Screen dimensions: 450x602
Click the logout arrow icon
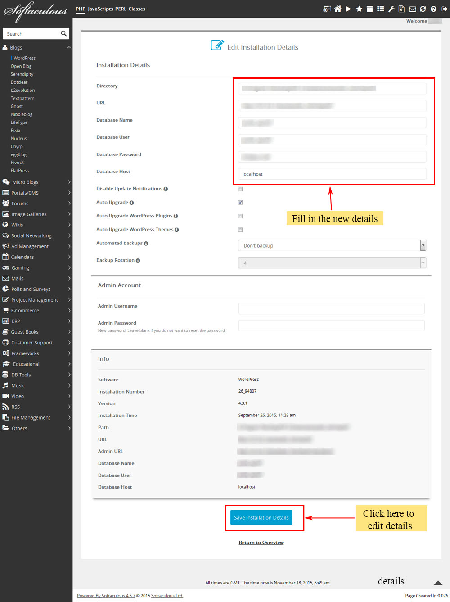[445, 9]
